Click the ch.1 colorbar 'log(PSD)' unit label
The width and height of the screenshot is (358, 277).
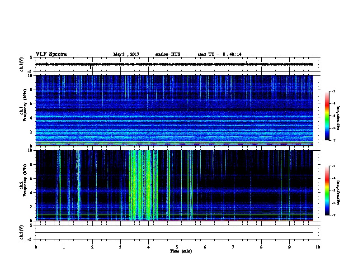point(338,118)
